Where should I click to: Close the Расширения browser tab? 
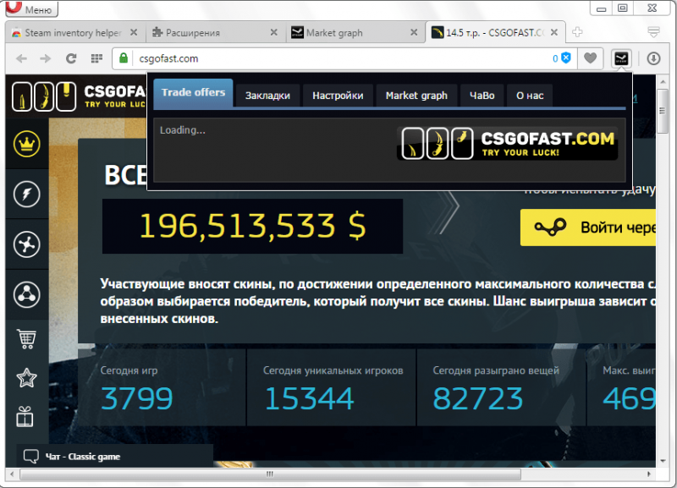point(273,32)
